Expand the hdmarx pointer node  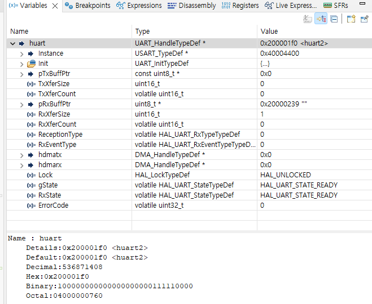point(21,166)
